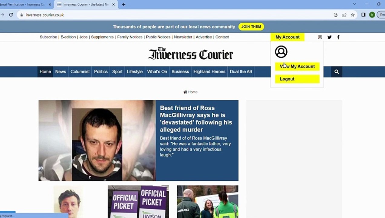This screenshot has height=218, width=385.
Task: Click the JOIN THEM button
Action: 251,27
